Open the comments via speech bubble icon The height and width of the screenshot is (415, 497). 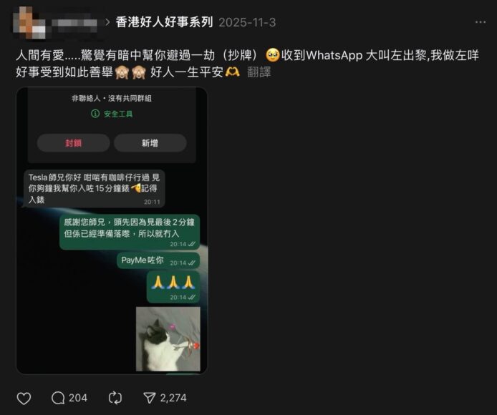tap(58, 398)
